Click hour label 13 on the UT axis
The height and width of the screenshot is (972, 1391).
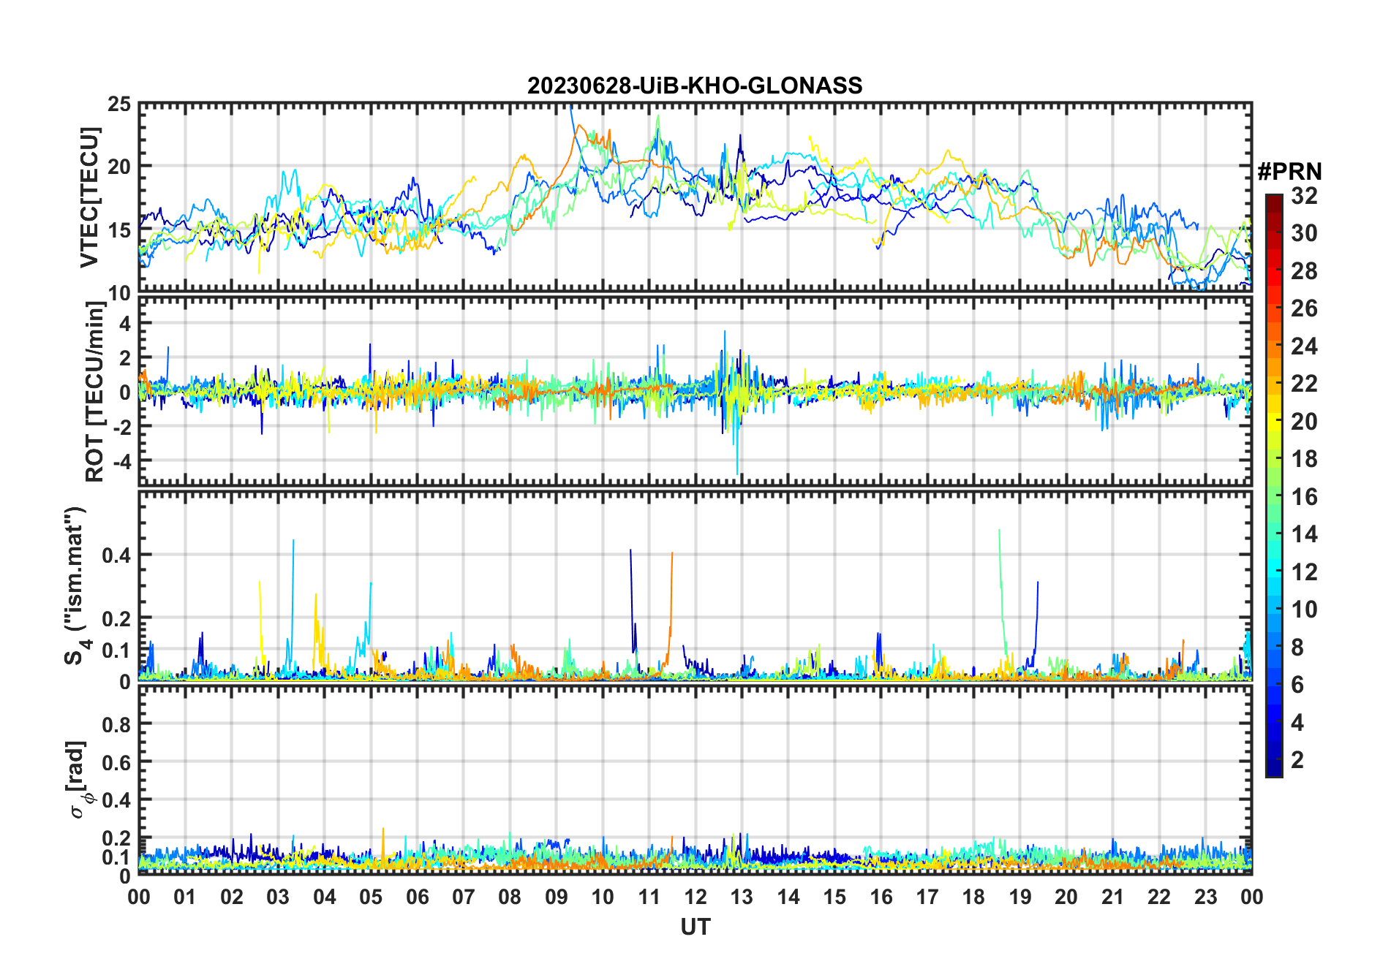click(x=742, y=897)
